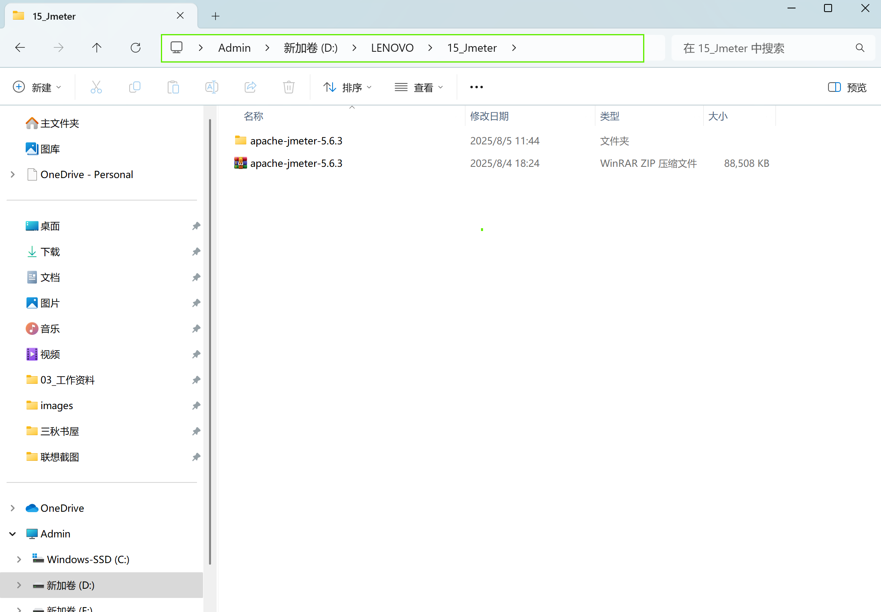Open the 排序 sort dropdown

[x=347, y=87]
